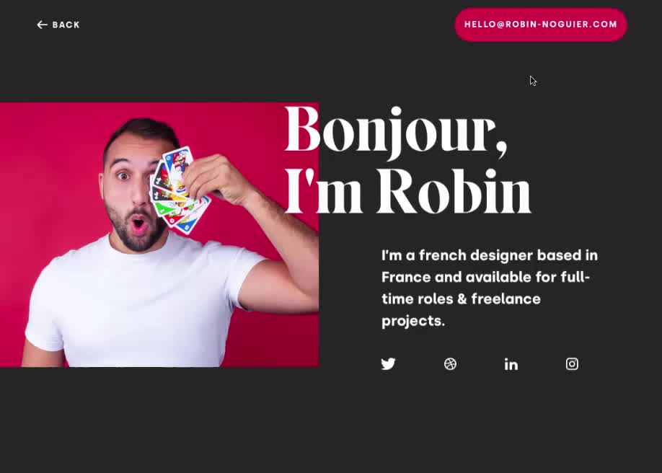This screenshot has height=473, width=662.
Task: Click the ampersand in "roles & freelance"
Action: coord(462,299)
